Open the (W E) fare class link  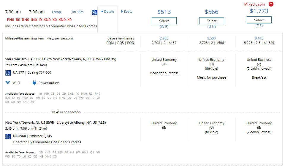pos(164,26)
